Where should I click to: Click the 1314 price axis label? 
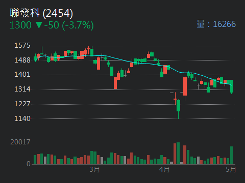(22, 89)
